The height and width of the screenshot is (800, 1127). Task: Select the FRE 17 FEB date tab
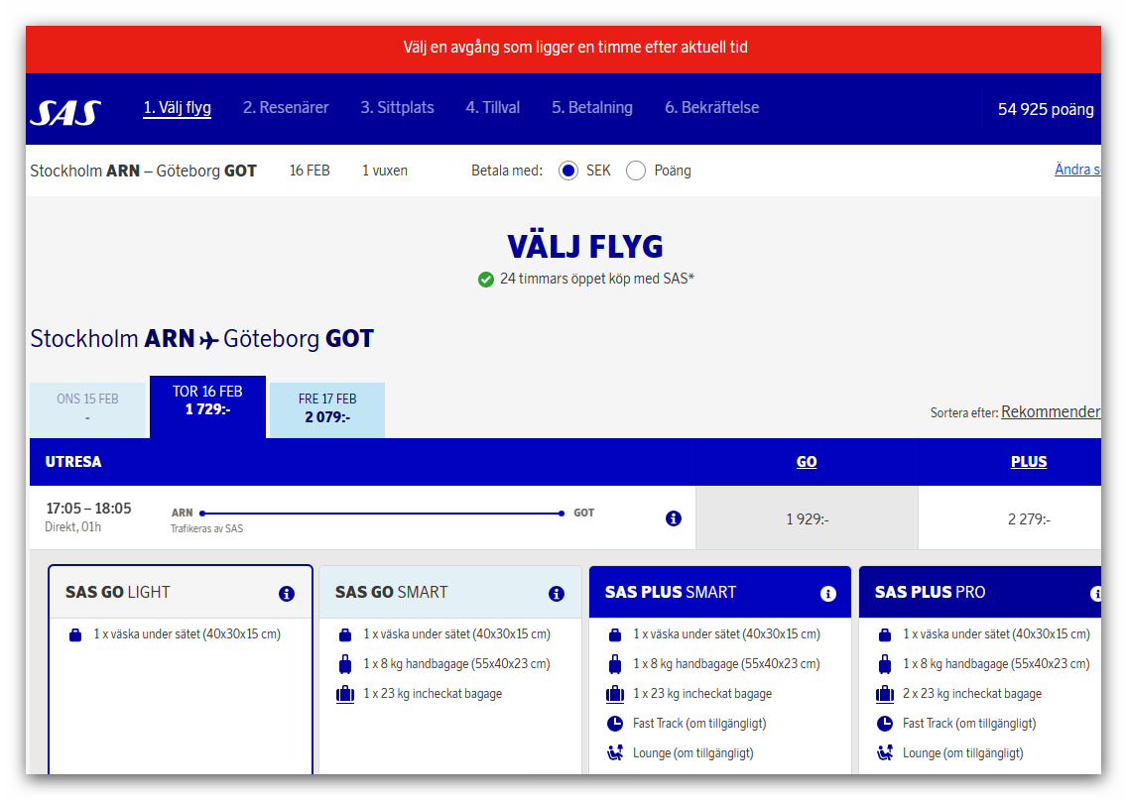pos(327,408)
